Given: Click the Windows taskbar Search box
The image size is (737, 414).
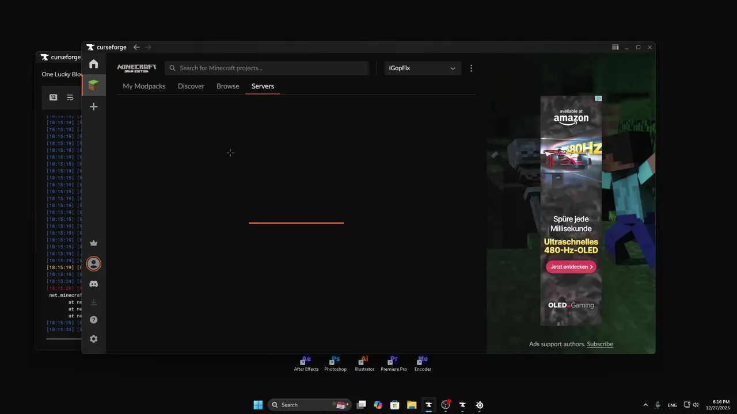Looking at the screenshot, I should (309, 405).
